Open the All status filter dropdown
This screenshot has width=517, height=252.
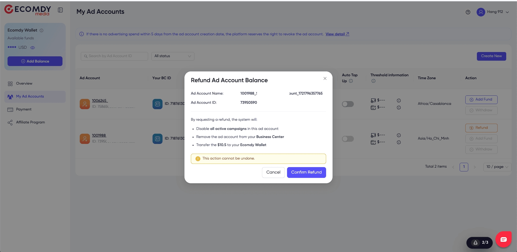coord(173,56)
